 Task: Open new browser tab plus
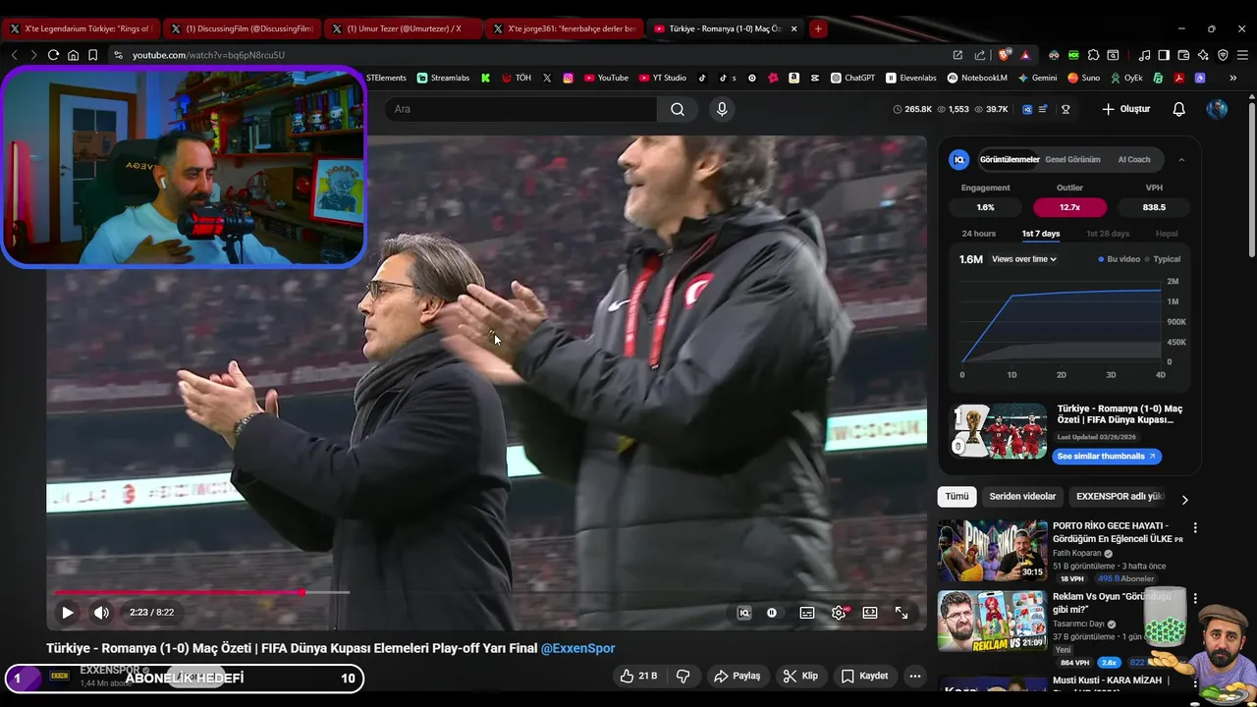pos(817,28)
